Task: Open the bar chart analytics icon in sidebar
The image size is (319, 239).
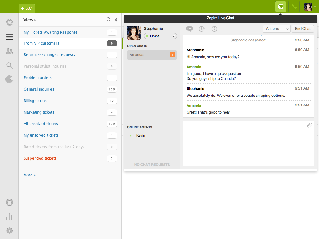Action: [9, 217]
